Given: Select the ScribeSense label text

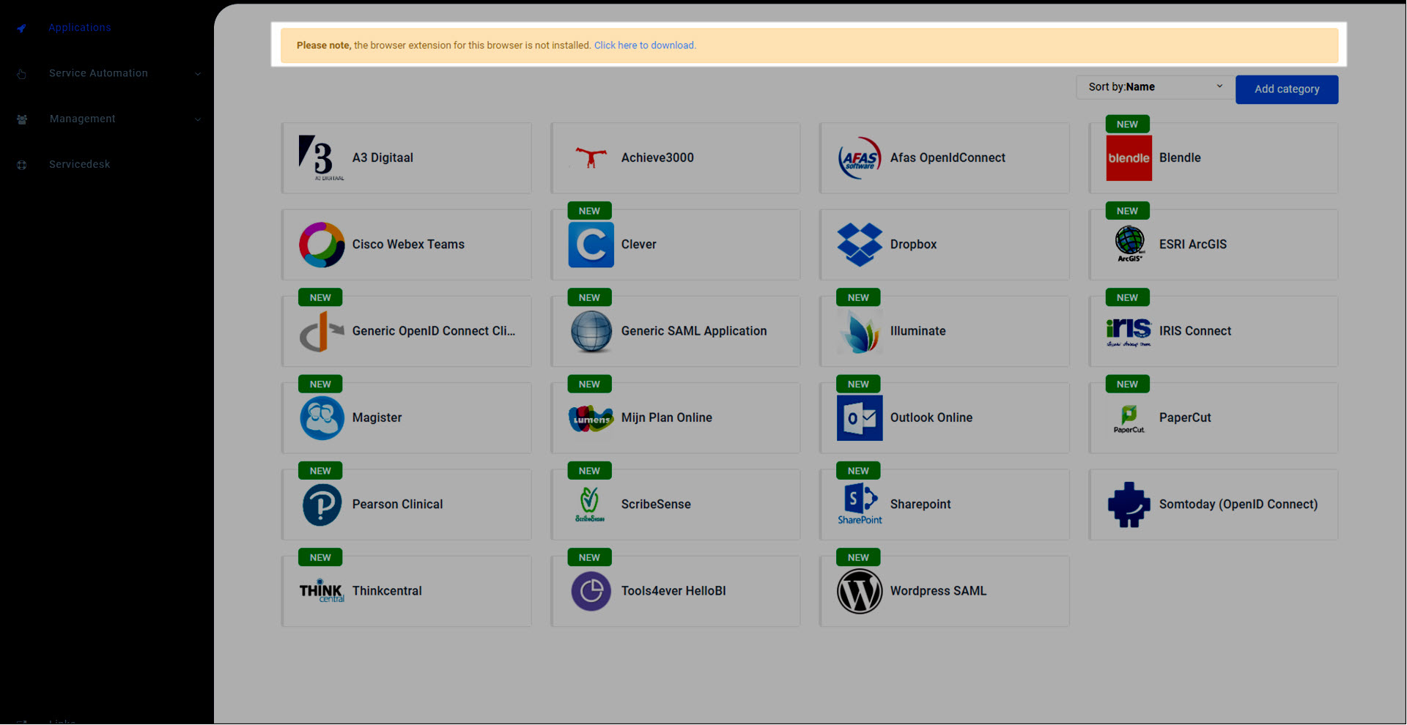Looking at the screenshot, I should pyautogui.click(x=656, y=505).
